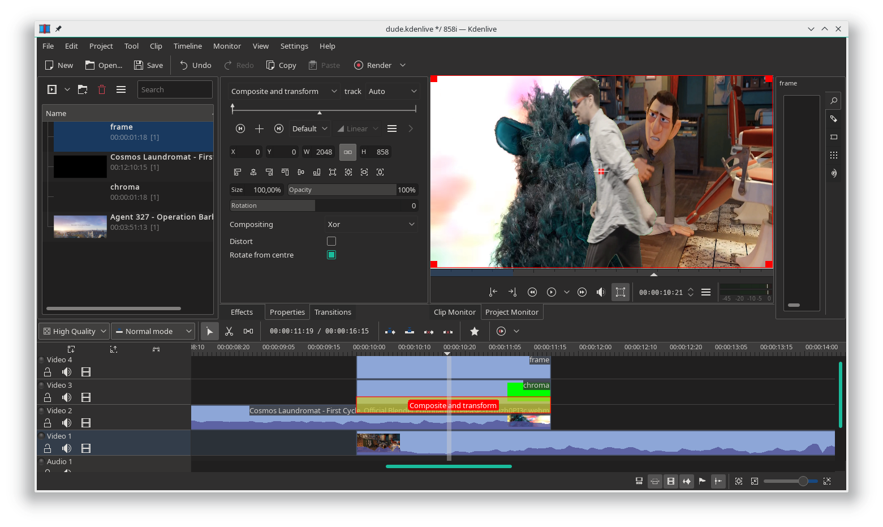Switch to the Clip Monitor tab
Image resolution: width=883 pixels, height=527 pixels.
tap(455, 312)
